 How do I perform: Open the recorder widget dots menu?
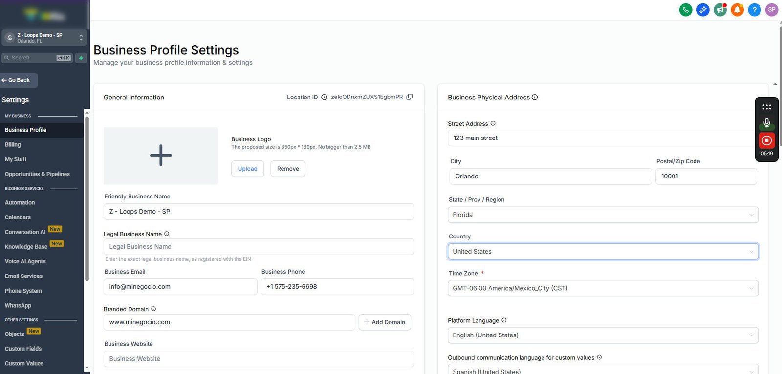pos(767,107)
